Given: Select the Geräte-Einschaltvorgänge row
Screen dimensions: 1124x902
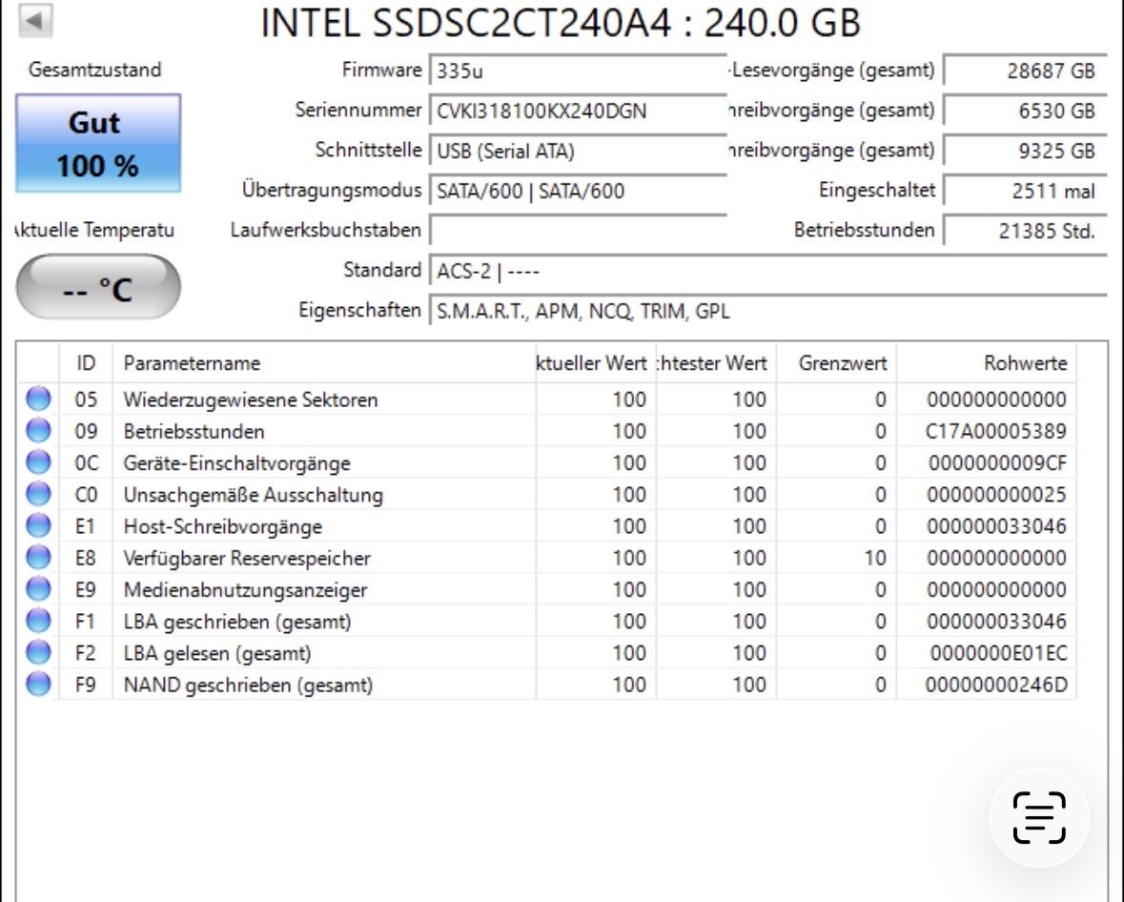Looking at the screenshot, I should click(546, 462).
